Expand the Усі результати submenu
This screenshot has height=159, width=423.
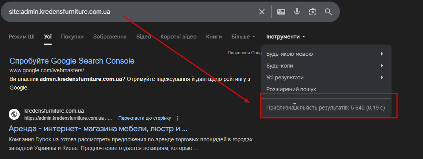click(x=326, y=77)
